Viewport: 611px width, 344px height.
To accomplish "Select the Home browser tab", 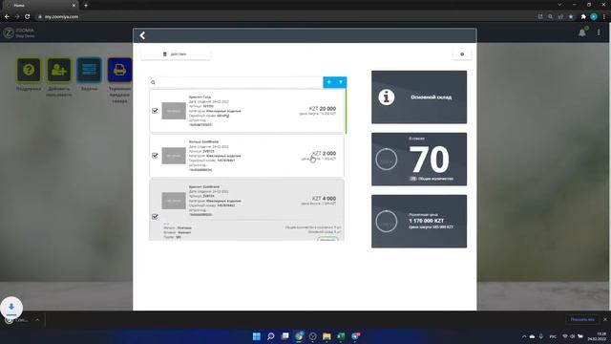I will coord(40,6).
